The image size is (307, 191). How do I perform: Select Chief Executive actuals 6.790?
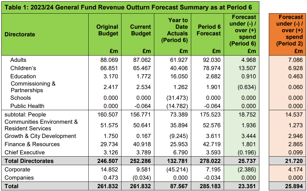180,152
